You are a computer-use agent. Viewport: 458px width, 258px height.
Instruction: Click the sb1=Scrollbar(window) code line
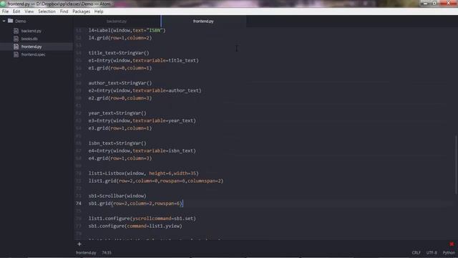(117, 196)
